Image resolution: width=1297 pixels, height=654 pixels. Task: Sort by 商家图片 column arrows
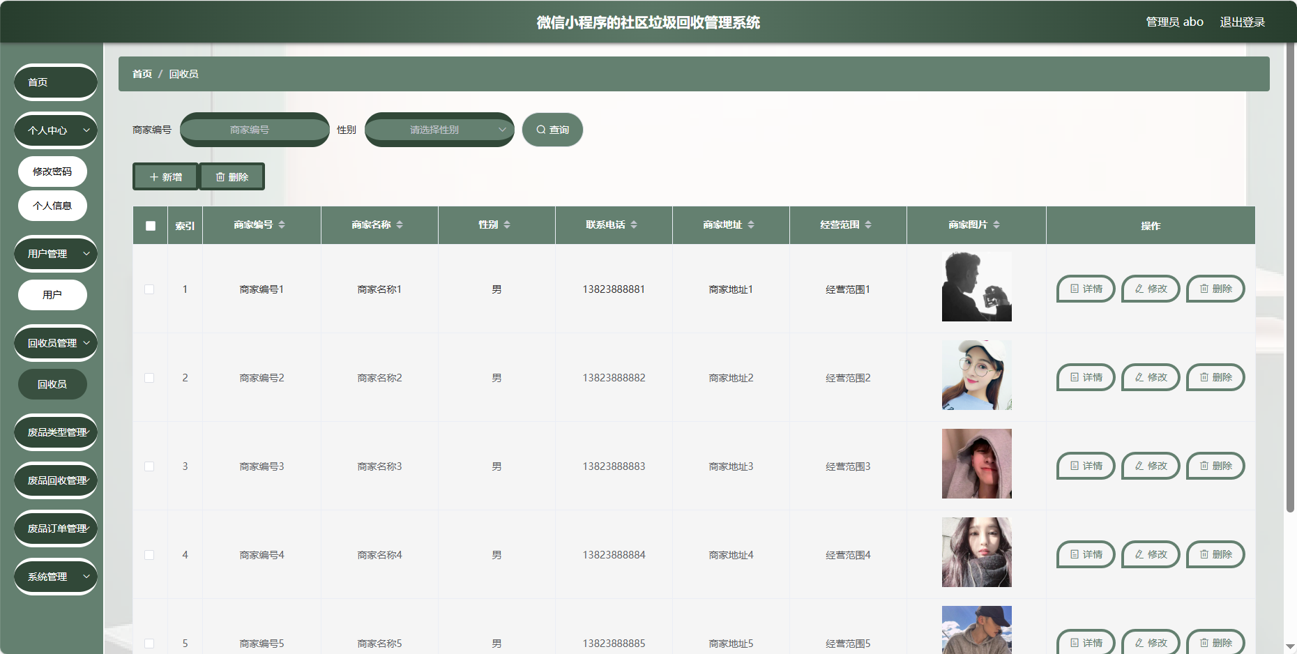click(996, 225)
